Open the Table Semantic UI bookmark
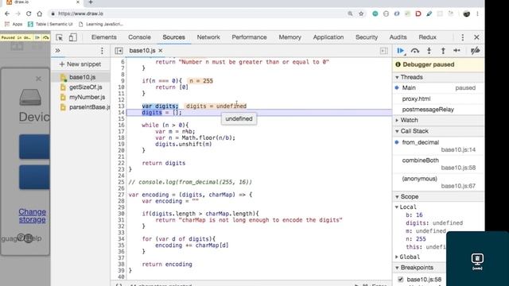509x286 pixels. pos(50,24)
